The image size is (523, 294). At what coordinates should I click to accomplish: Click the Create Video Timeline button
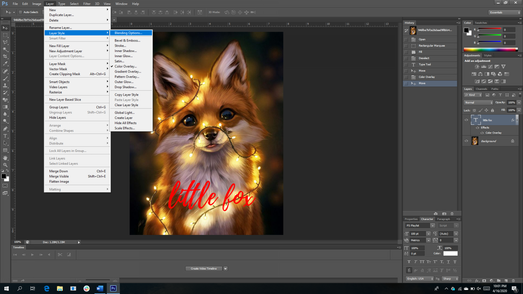click(x=204, y=269)
